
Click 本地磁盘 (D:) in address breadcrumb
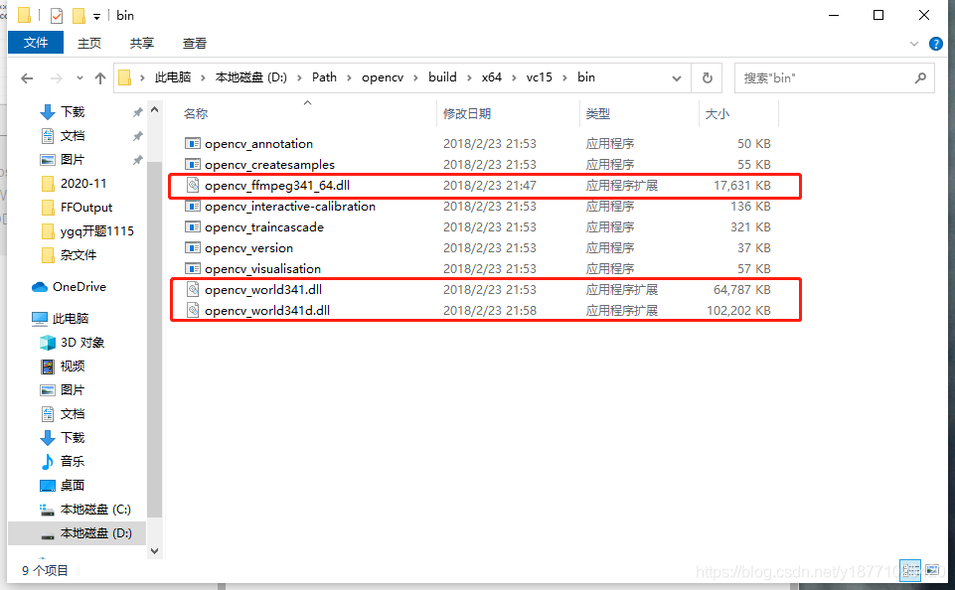point(251,77)
